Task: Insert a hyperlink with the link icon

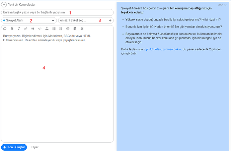Action: point(26,29)
